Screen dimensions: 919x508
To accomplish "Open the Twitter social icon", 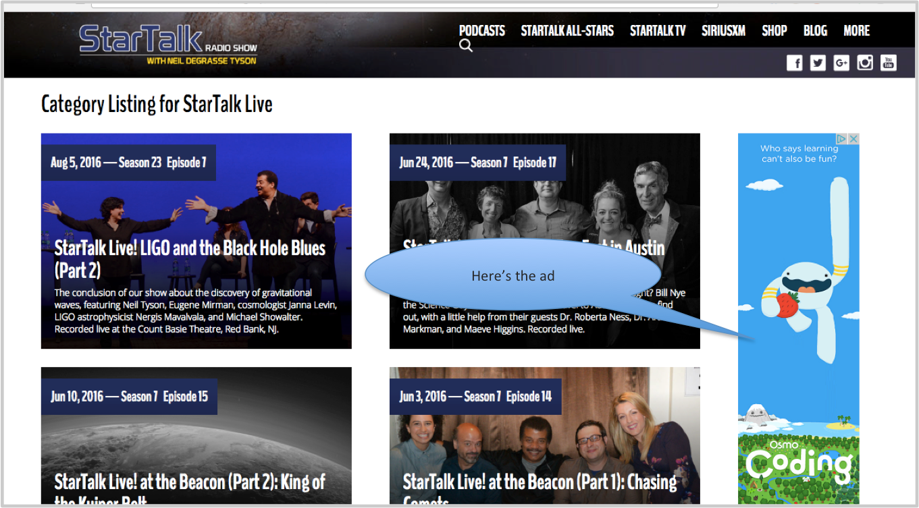I will pyautogui.click(x=818, y=63).
